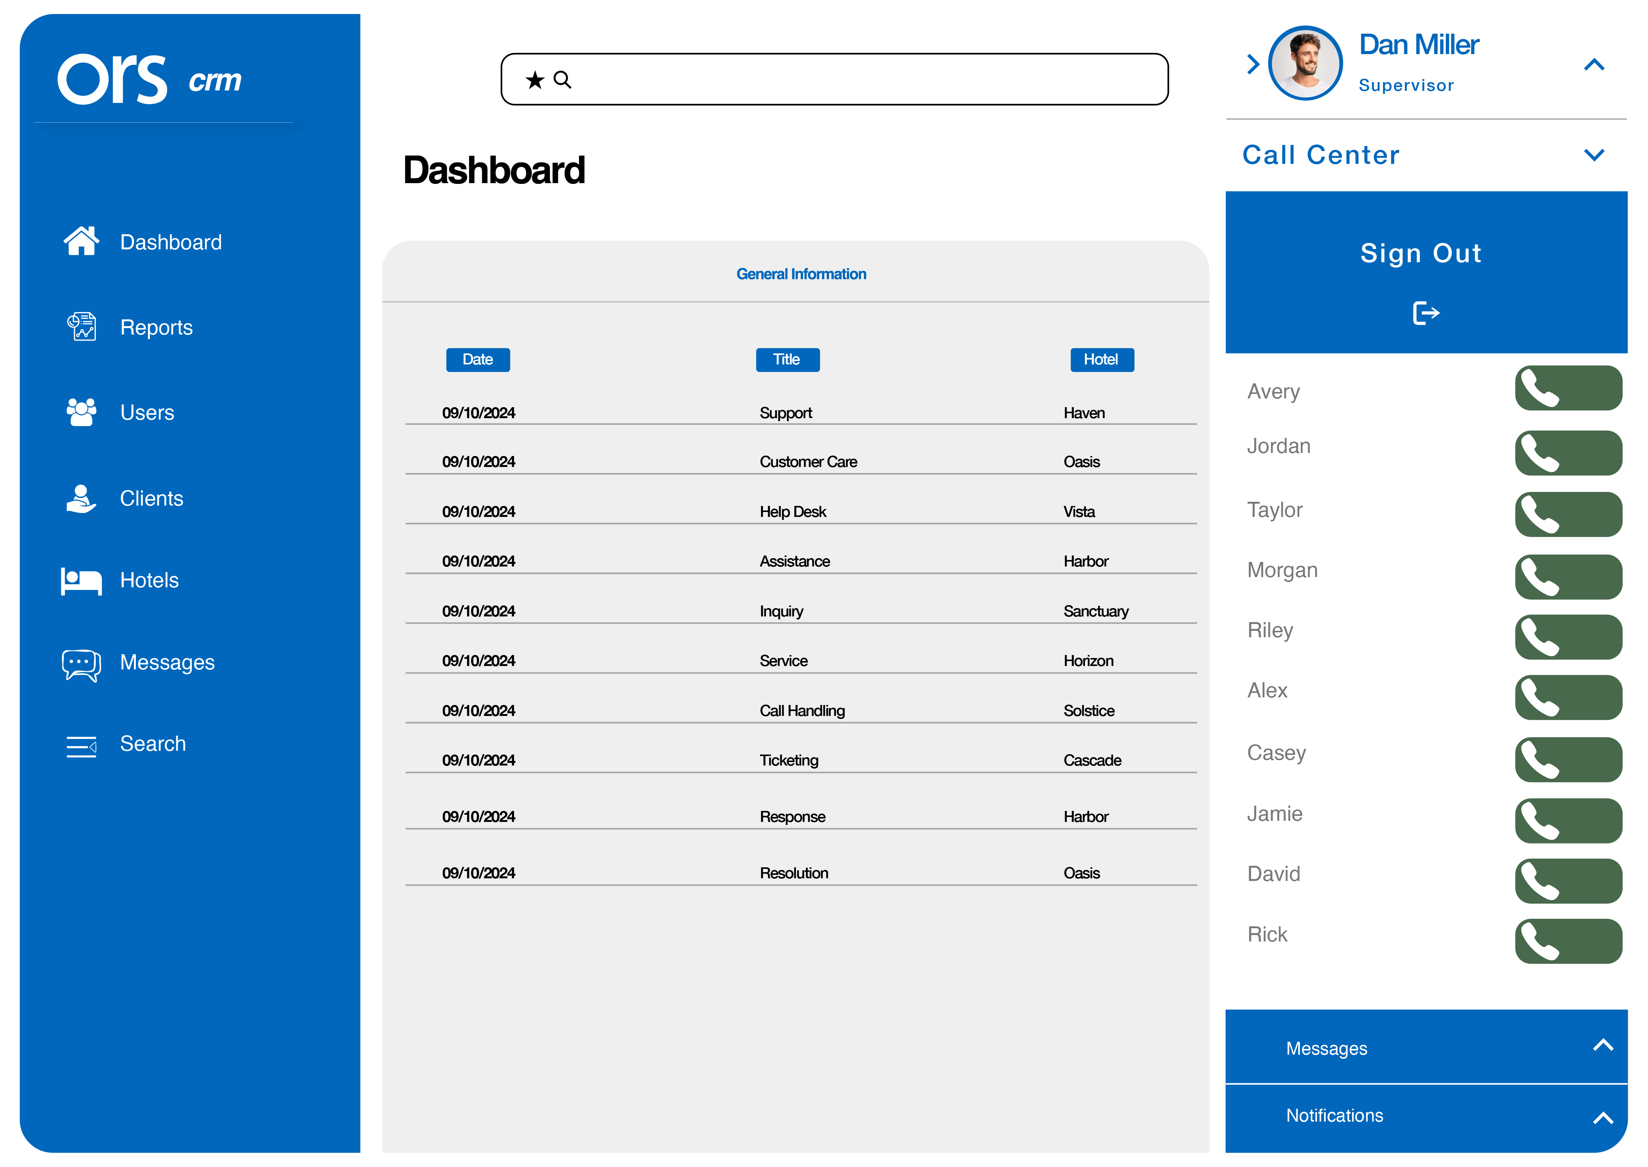Open Dan Miller's profile photo
Image resolution: width=1648 pixels, height=1167 pixels.
(1305, 63)
